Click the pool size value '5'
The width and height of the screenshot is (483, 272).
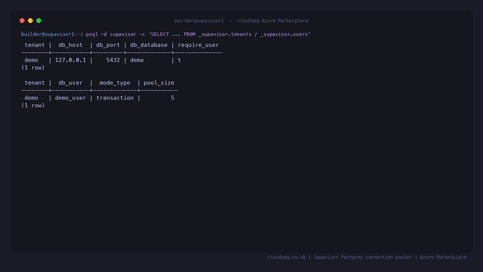click(172, 98)
